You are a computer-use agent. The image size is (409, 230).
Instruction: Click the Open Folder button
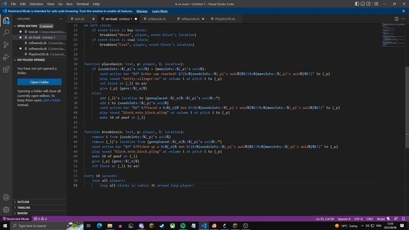40,82
